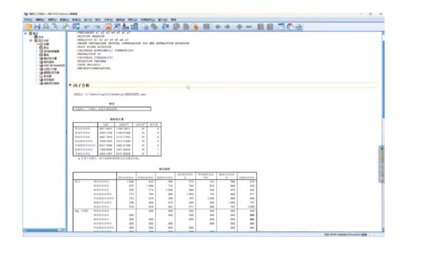Open the 分析 (Analyze) menu

[108, 19]
